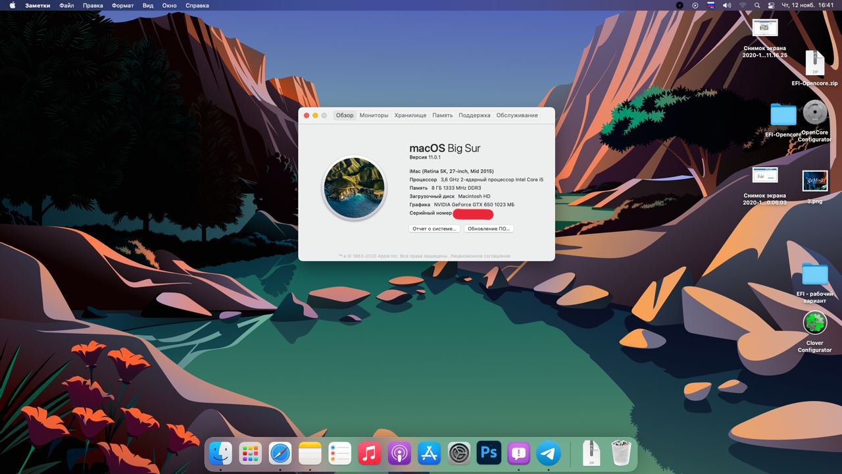Click the '8 ГБ 1333 MHz DDR3' memory text
Viewport: 842px width, 474px height.
pos(456,188)
